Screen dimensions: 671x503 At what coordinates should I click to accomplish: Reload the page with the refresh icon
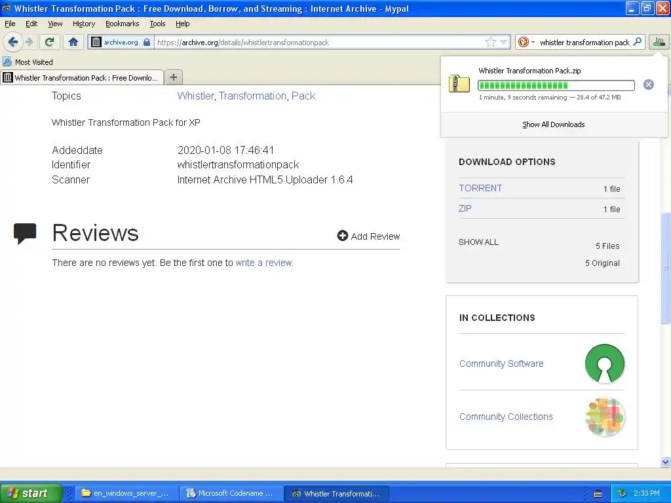(49, 42)
